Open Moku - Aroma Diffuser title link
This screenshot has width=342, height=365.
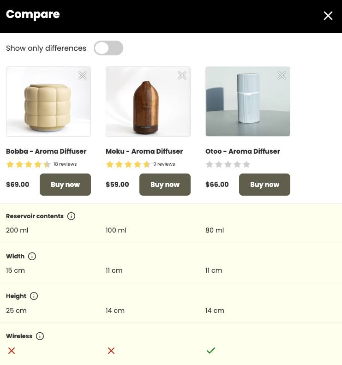(x=144, y=151)
